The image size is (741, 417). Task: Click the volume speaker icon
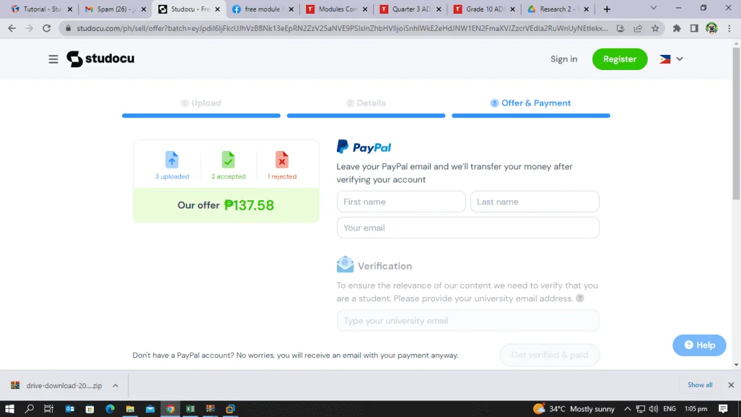pos(654,409)
